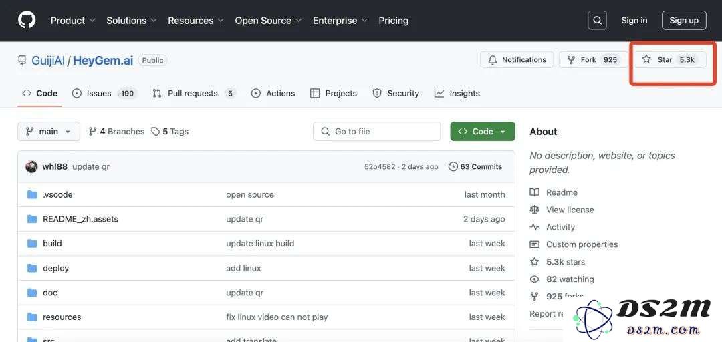The width and height of the screenshot is (722, 342).
Task: Expand the Open Source menu
Action: coord(269,21)
